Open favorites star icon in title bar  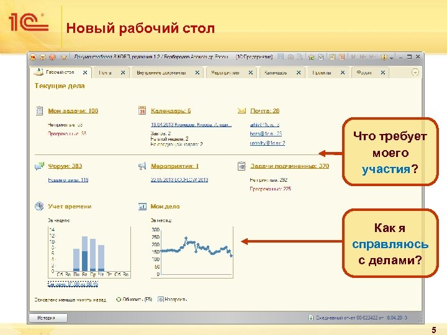(x=63, y=57)
